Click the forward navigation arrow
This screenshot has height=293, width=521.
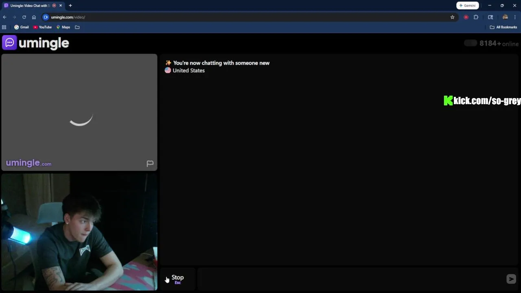14,17
